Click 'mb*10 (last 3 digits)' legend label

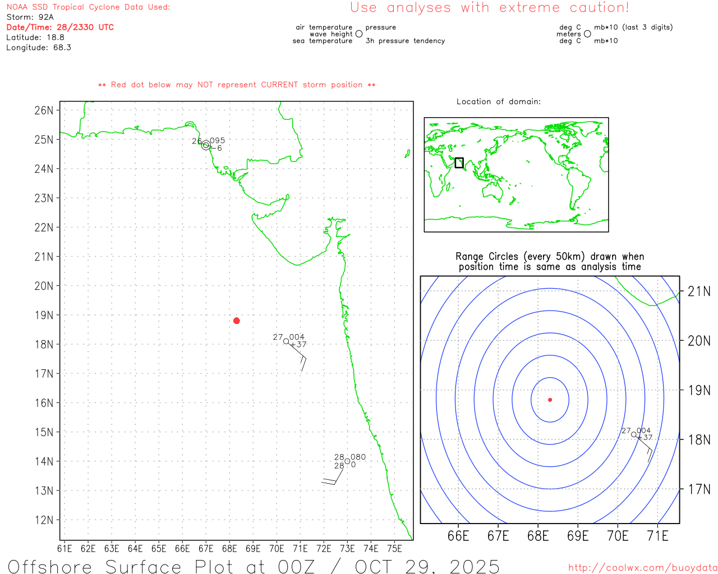coord(633,27)
